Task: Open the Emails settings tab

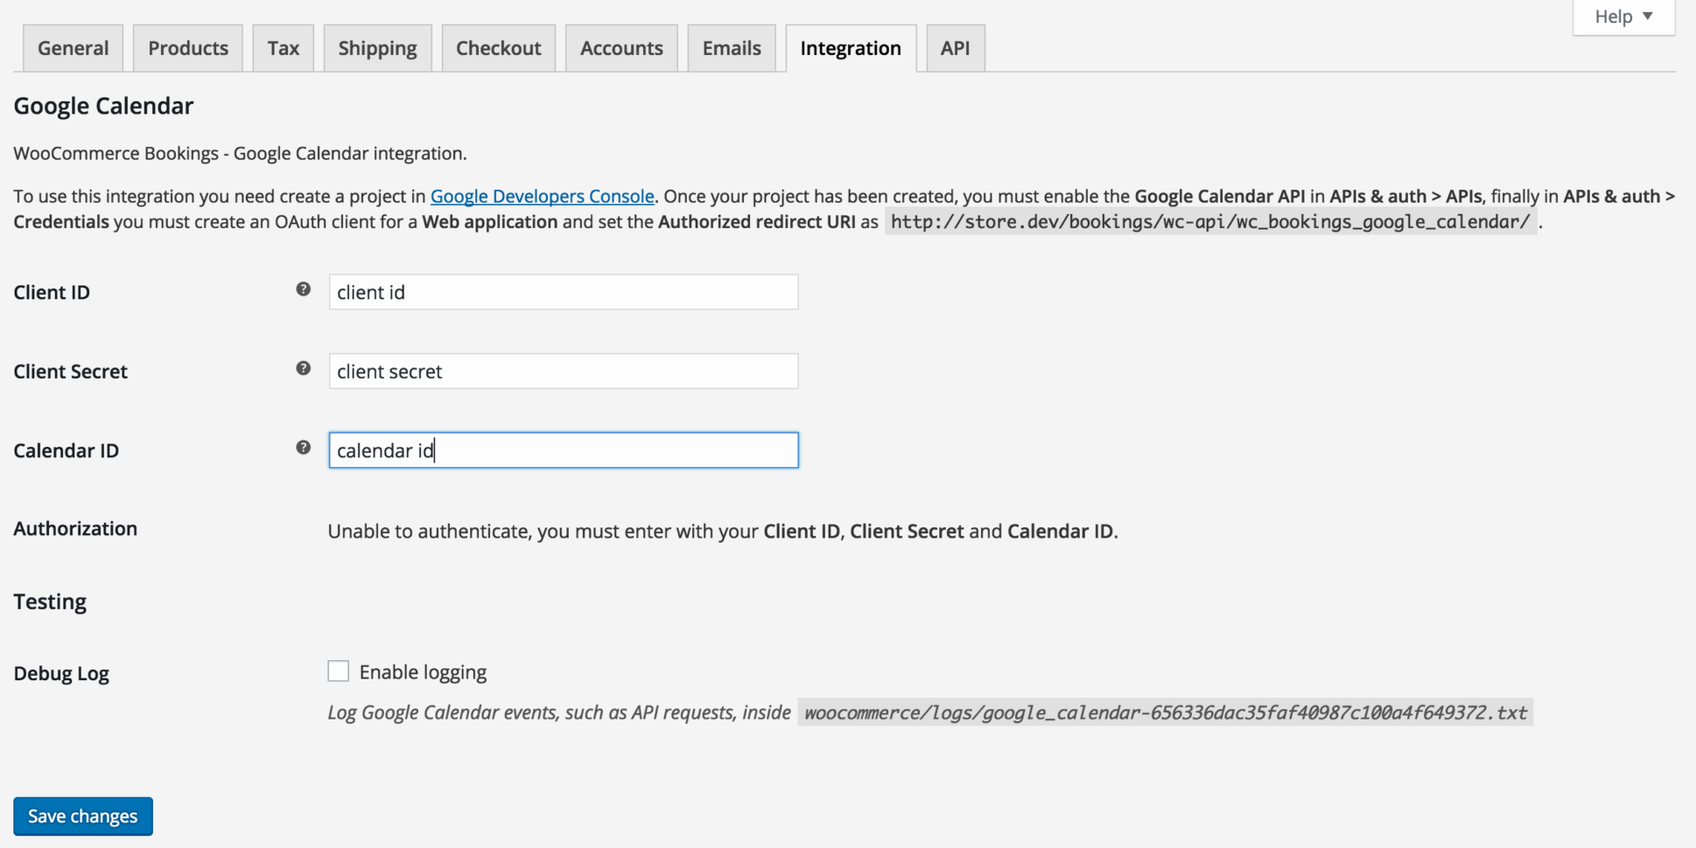Action: 731,48
